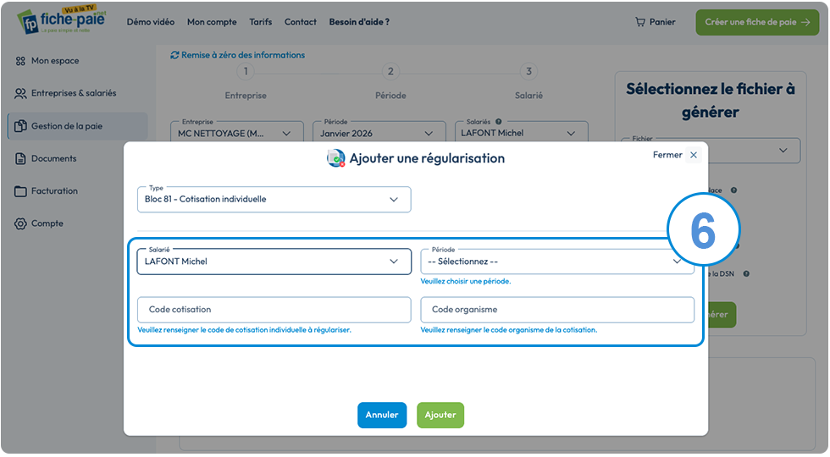Image resolution: width=830 pixels, height=457 pixels.
Task: Click the help icon next to Salariés
Action: click(x=498, y=122)
